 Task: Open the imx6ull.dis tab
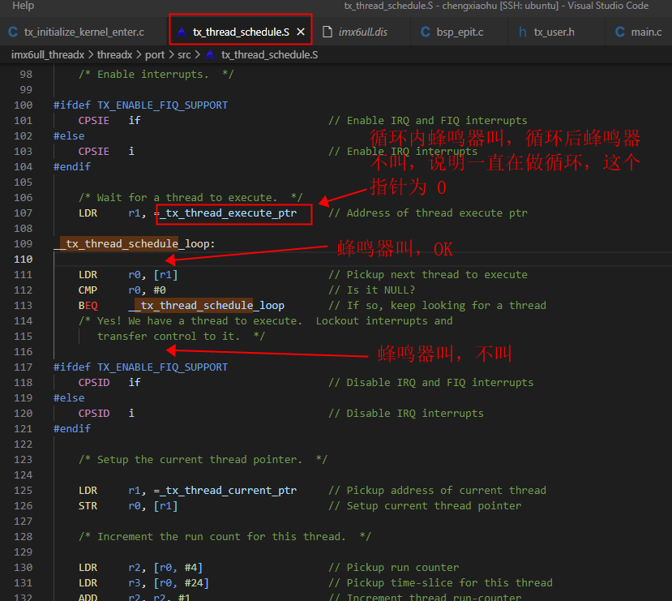(x=362, y=32)
